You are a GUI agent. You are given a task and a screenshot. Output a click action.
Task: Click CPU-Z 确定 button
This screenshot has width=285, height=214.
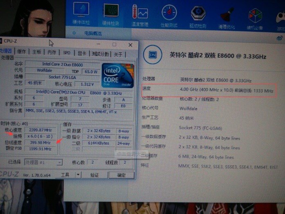(x=121, y=175)
